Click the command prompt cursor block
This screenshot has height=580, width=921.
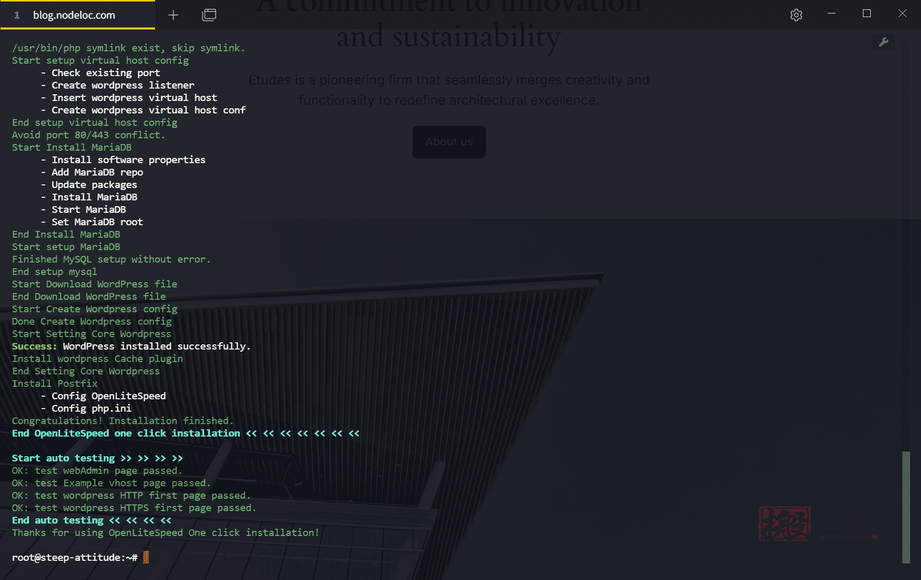pyautogui.click(x=146, y=557)
